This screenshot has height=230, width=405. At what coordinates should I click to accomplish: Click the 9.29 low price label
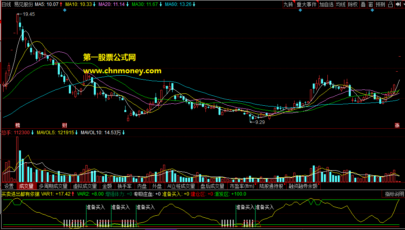(x=260, y=122)
